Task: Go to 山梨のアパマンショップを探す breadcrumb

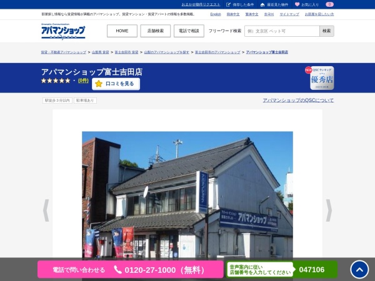Action: (167, 52)
